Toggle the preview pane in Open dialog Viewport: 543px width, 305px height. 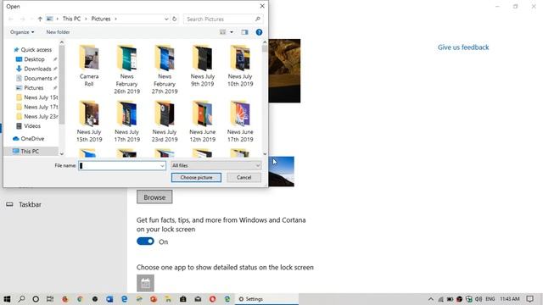pos(244,32)
